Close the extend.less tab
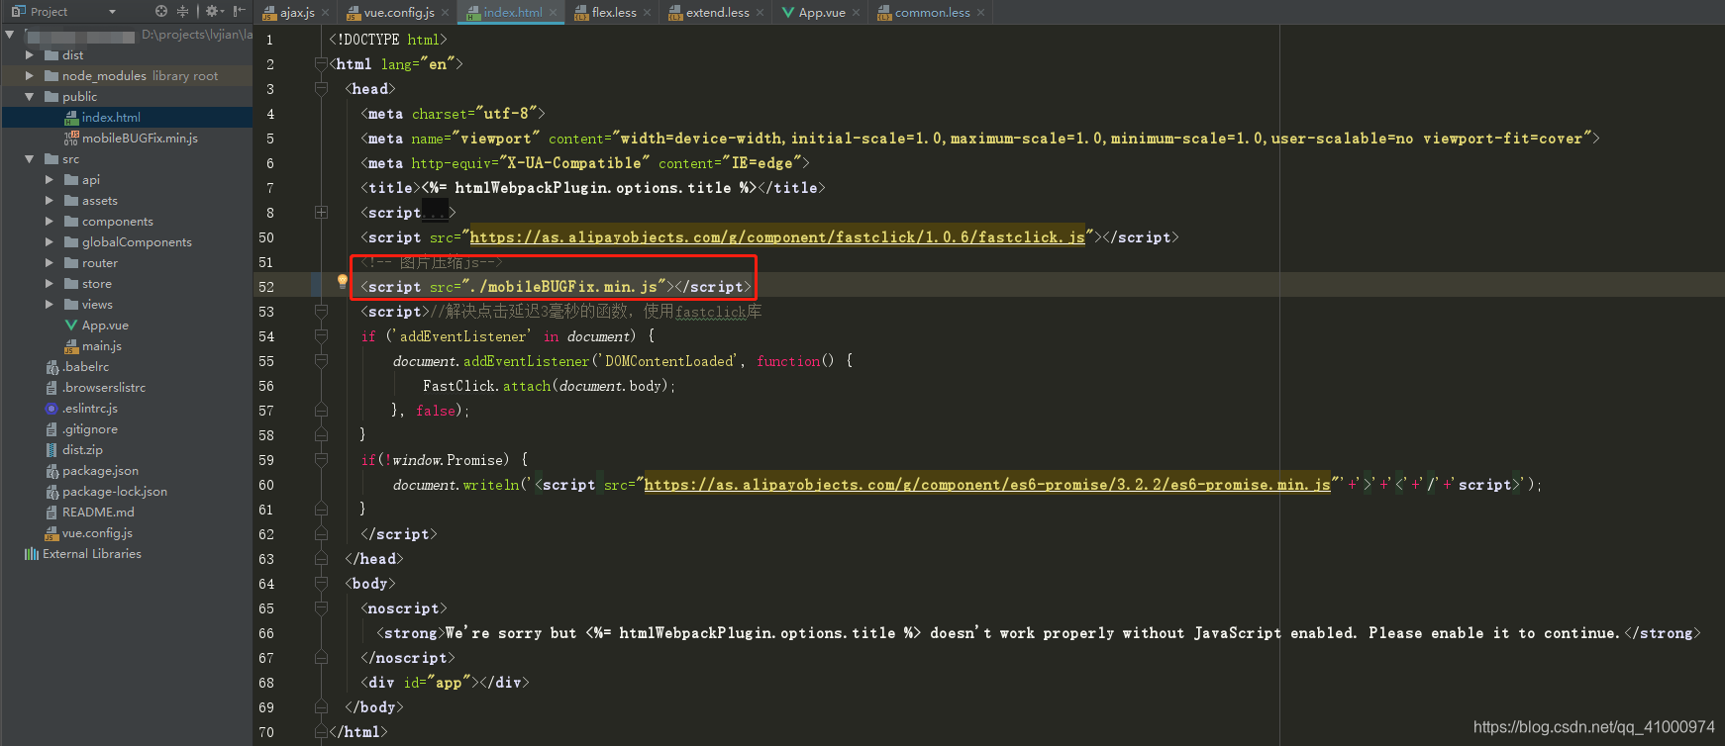This screenshot has height=746, width=1725. 760,13
